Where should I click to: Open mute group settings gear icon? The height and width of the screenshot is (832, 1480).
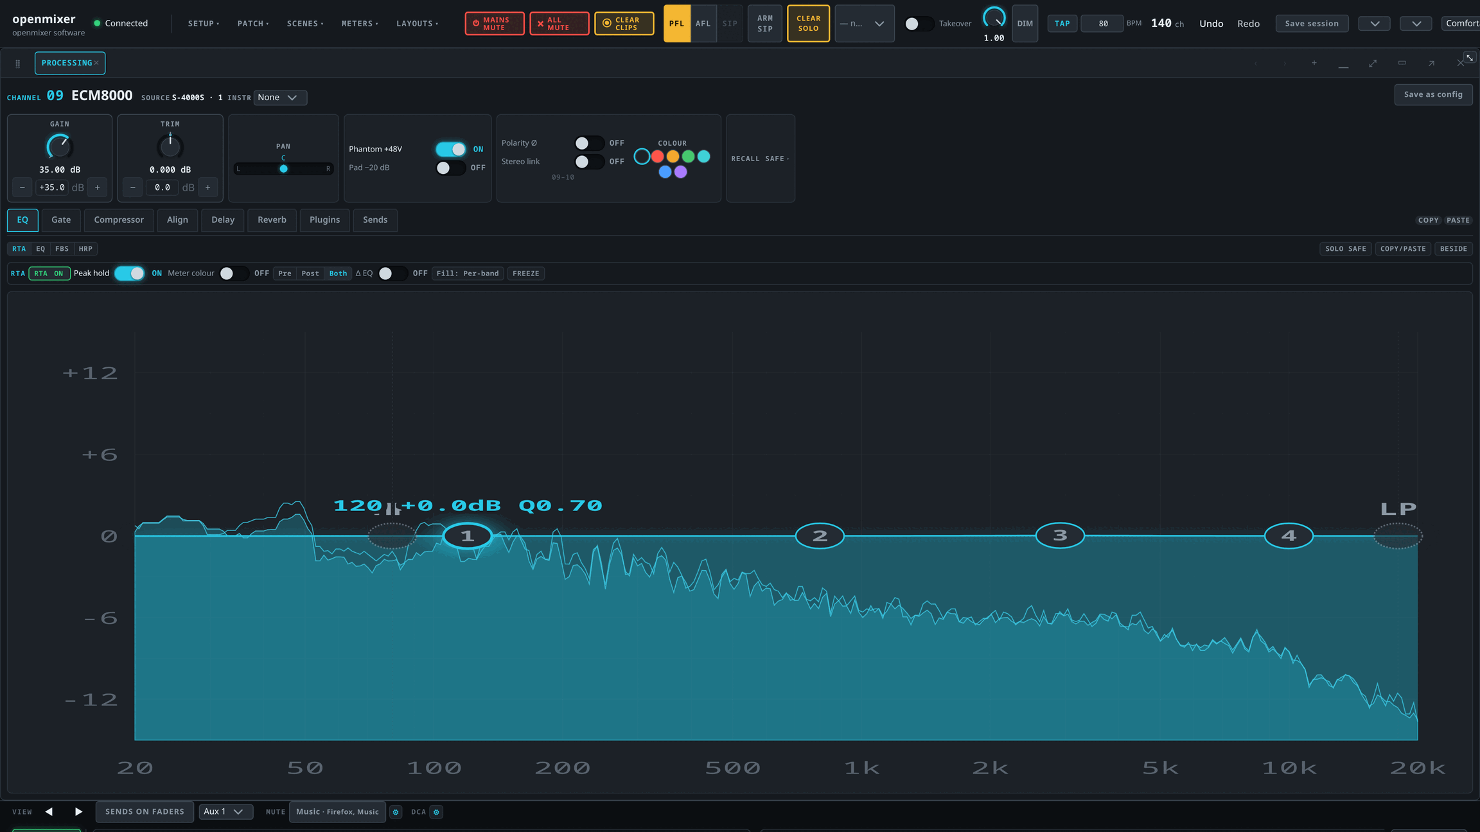(396, 812)
